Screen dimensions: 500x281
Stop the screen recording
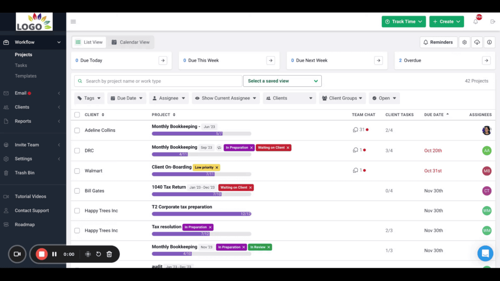(42, 254)
